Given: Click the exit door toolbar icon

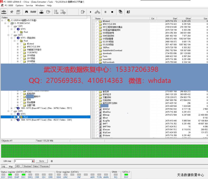Looking at the screenshot, I should coord(128,12).
